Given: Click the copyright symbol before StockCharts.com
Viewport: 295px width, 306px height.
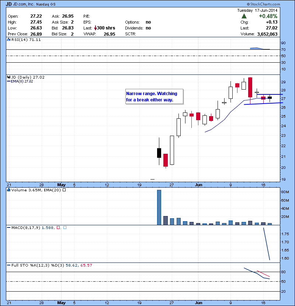Looking at the screenshot, I should (x=248, y=4).
